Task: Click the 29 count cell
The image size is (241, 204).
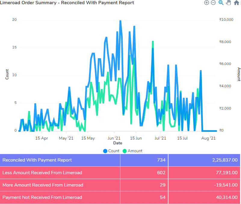Action: (144, 185)
